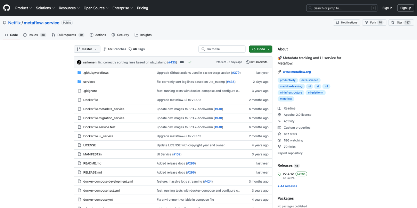The height and width of the screenshot is (208, 417).
Task: Click the services folder icon
Action: [79, 81]
